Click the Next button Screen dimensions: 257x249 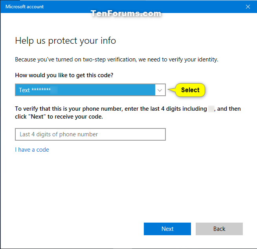coord(167,229)
